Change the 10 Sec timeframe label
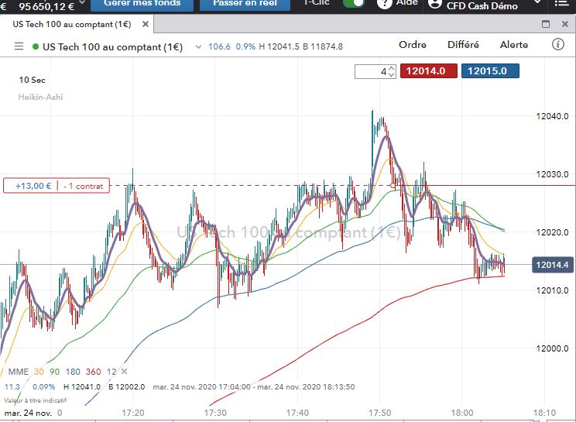Viewport: 576px width, 422px height. click(x=32, y=80)
